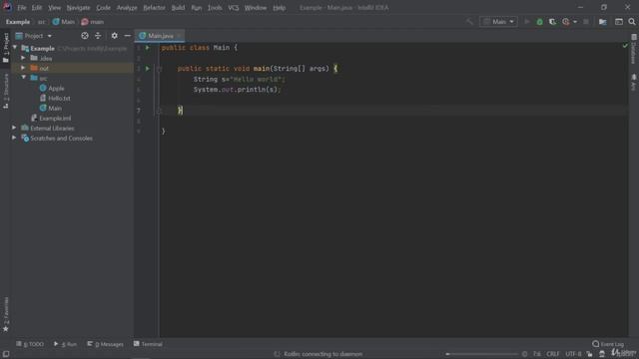
Task: Select Hello.txt in project tree
Action: pyautogui.click(x=55, y=98)
